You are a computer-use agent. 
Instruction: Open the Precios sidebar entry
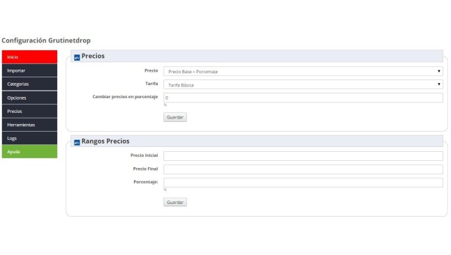[29, 111]
